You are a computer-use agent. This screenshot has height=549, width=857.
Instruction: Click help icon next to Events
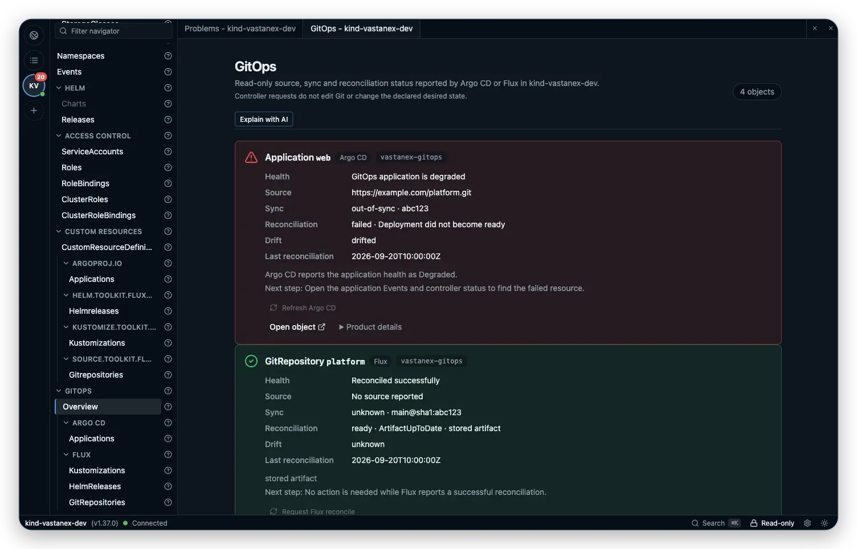click(168, 72)
